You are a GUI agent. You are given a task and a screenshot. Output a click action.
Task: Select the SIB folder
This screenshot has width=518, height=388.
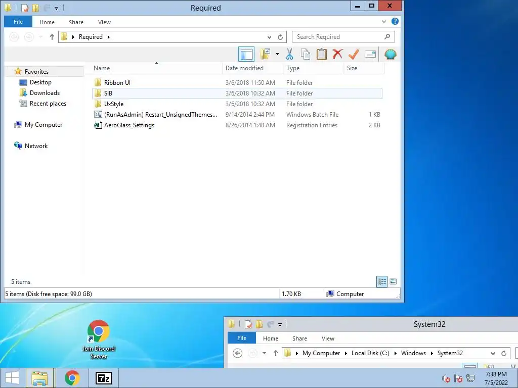[237, 93]
